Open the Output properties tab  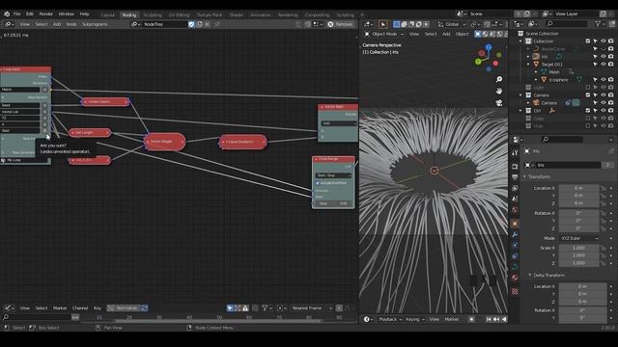[x=515, y=177]
